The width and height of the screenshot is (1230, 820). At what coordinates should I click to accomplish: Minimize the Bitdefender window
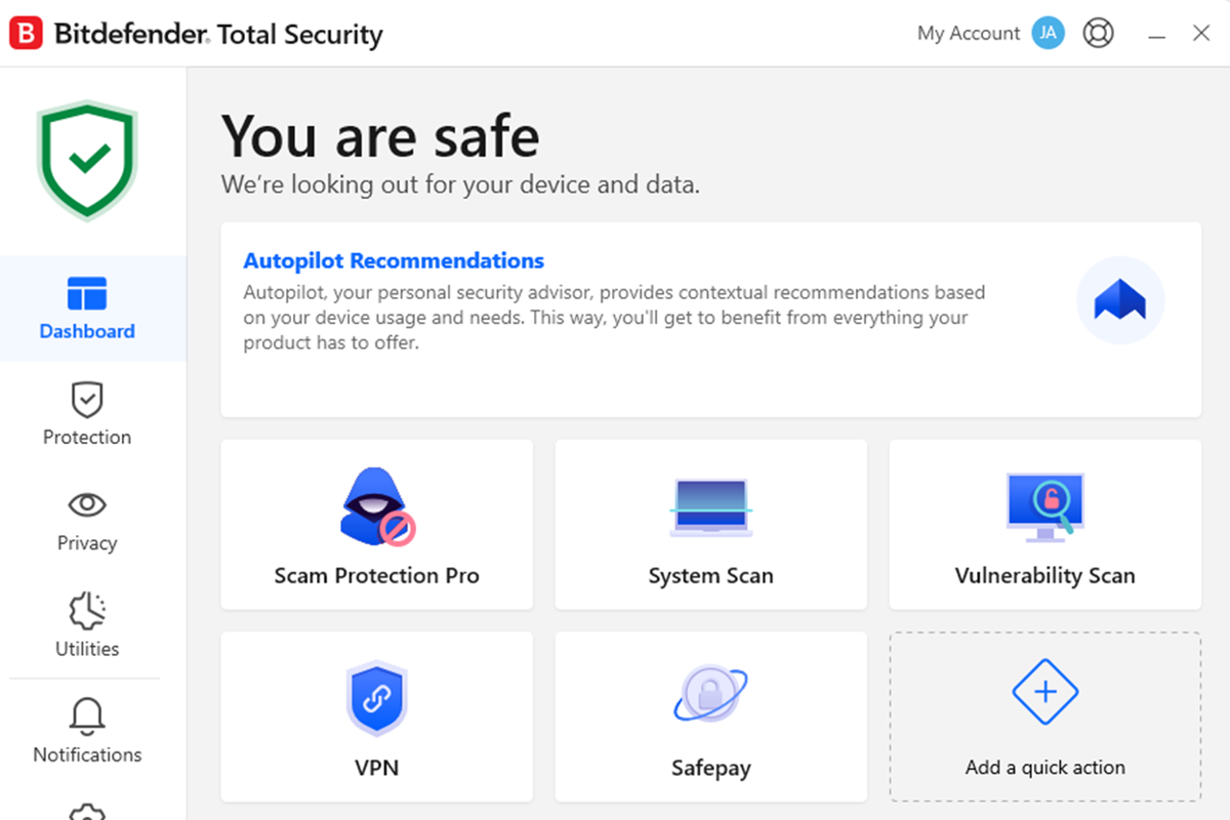[1157, 35]
